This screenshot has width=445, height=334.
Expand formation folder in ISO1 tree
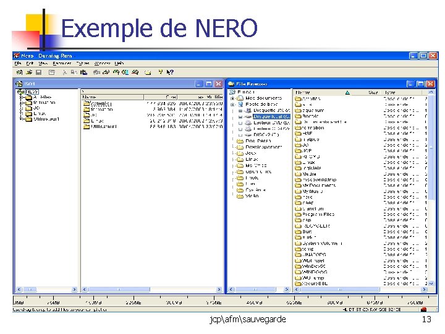pyautogui.click(x=21, y=103)
